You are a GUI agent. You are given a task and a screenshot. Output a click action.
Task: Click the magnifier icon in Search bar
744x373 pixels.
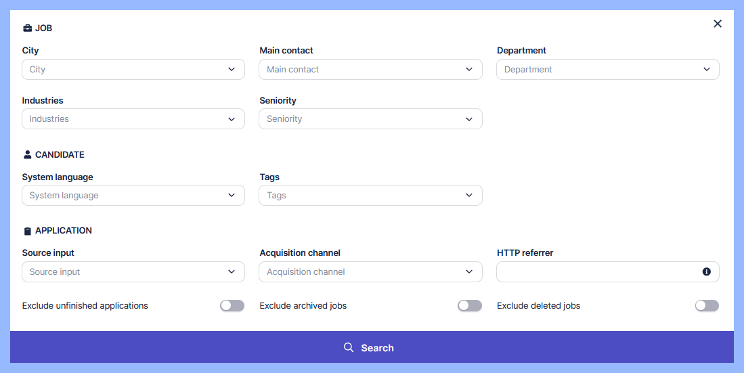point(349,347)
